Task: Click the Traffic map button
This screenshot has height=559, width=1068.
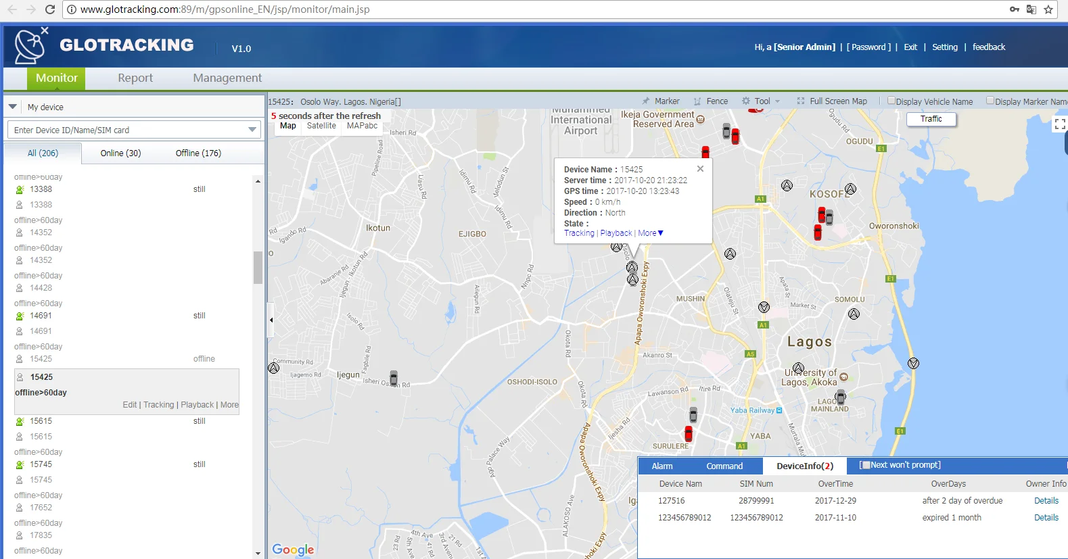Action: (931, 119)
